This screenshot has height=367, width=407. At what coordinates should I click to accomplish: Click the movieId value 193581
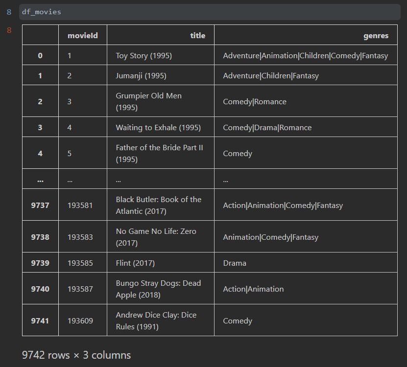click(80, 205)
